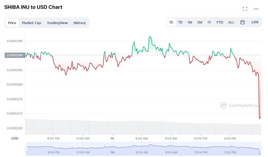Open the calendar date range picker
268x157 pixels.
click(242, 22)
